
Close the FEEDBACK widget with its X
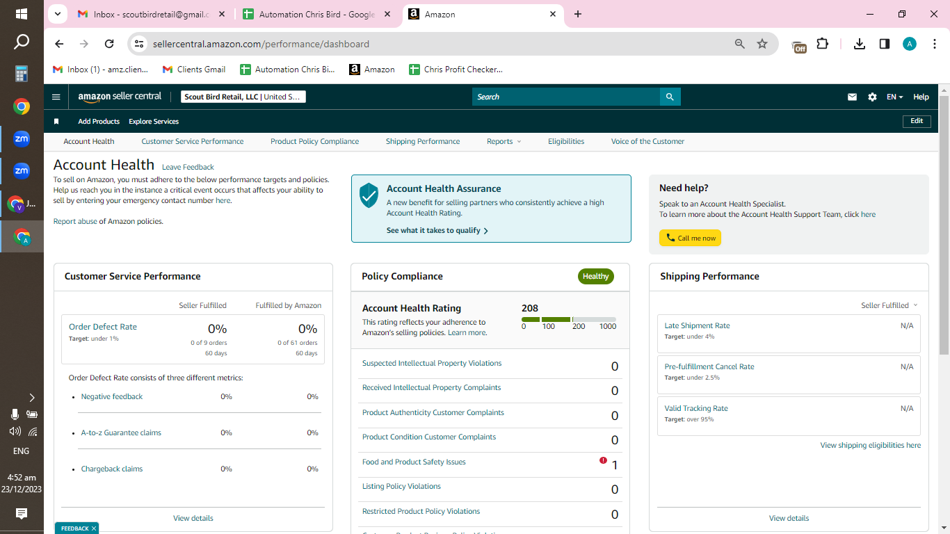pyautogui.click(x=93, y=528)
